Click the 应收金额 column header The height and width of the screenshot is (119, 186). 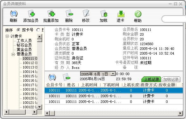point(167,85)
